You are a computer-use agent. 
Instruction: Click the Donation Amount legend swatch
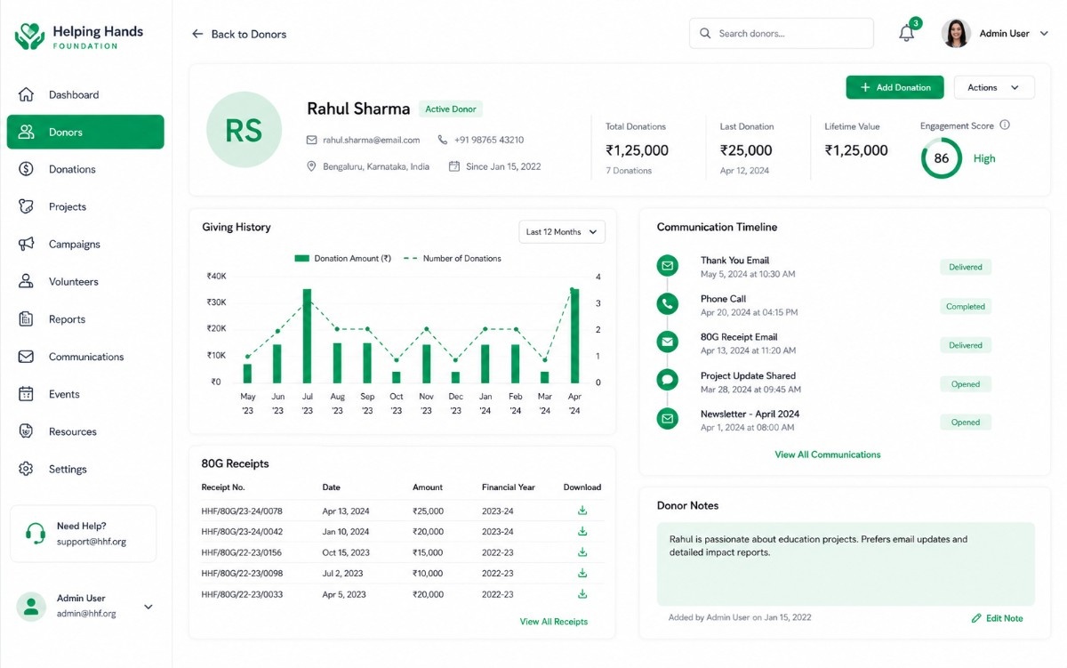click(302, 259)
